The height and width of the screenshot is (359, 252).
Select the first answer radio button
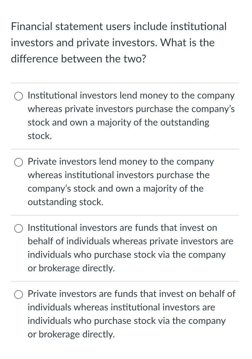tap(19, 96)
